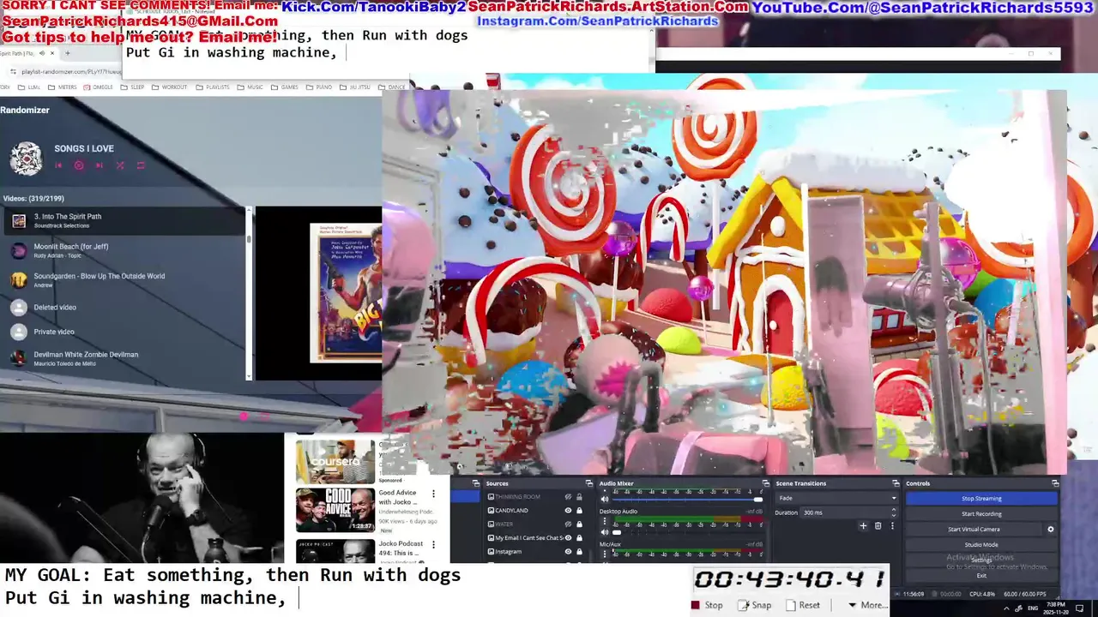Open virtual camera settings gear

tap(1051, 529)
